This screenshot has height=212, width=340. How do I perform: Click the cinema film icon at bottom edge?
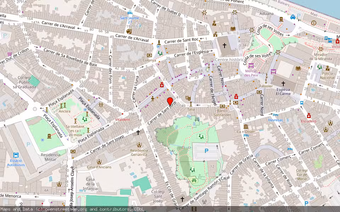point(194,209)
